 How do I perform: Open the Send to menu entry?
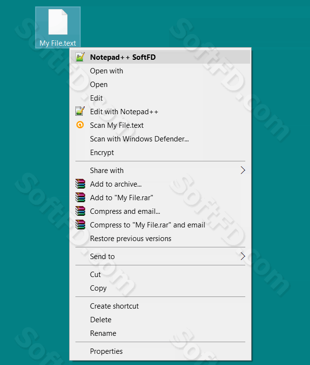tap(161, 256)
